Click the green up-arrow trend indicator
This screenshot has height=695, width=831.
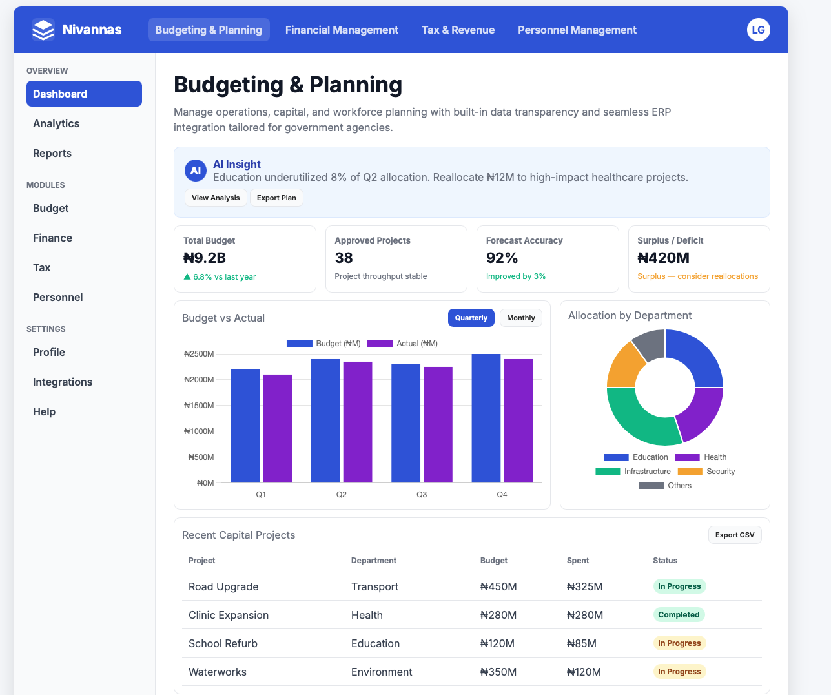pyautogui.click(x=187, y=276)
